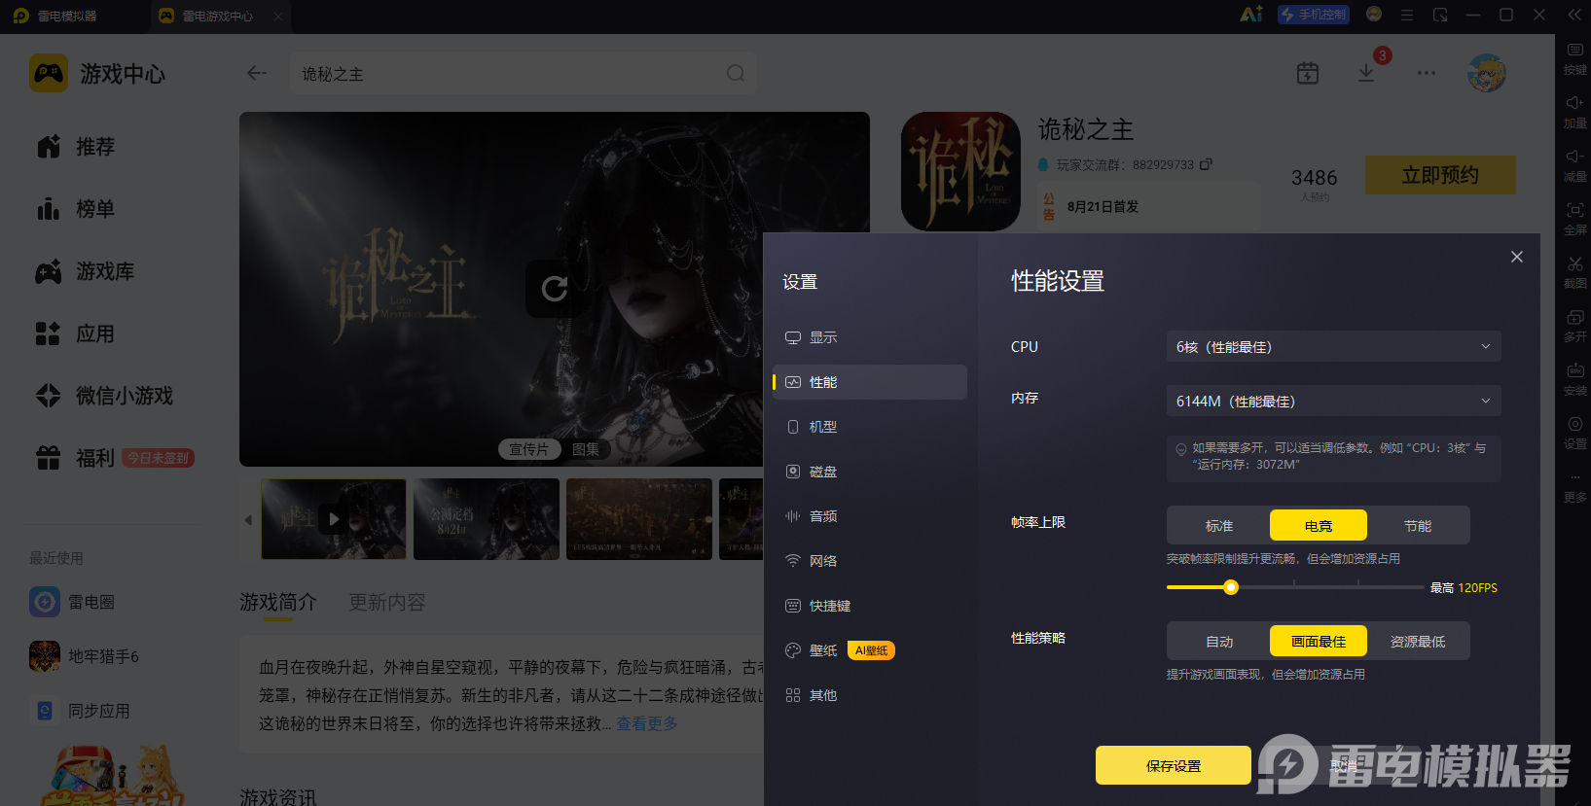Image resolution: width=1591 pixels, height=806 pixels.
Task: Select the 图集 media tab
Action: [x=586, y=449]
